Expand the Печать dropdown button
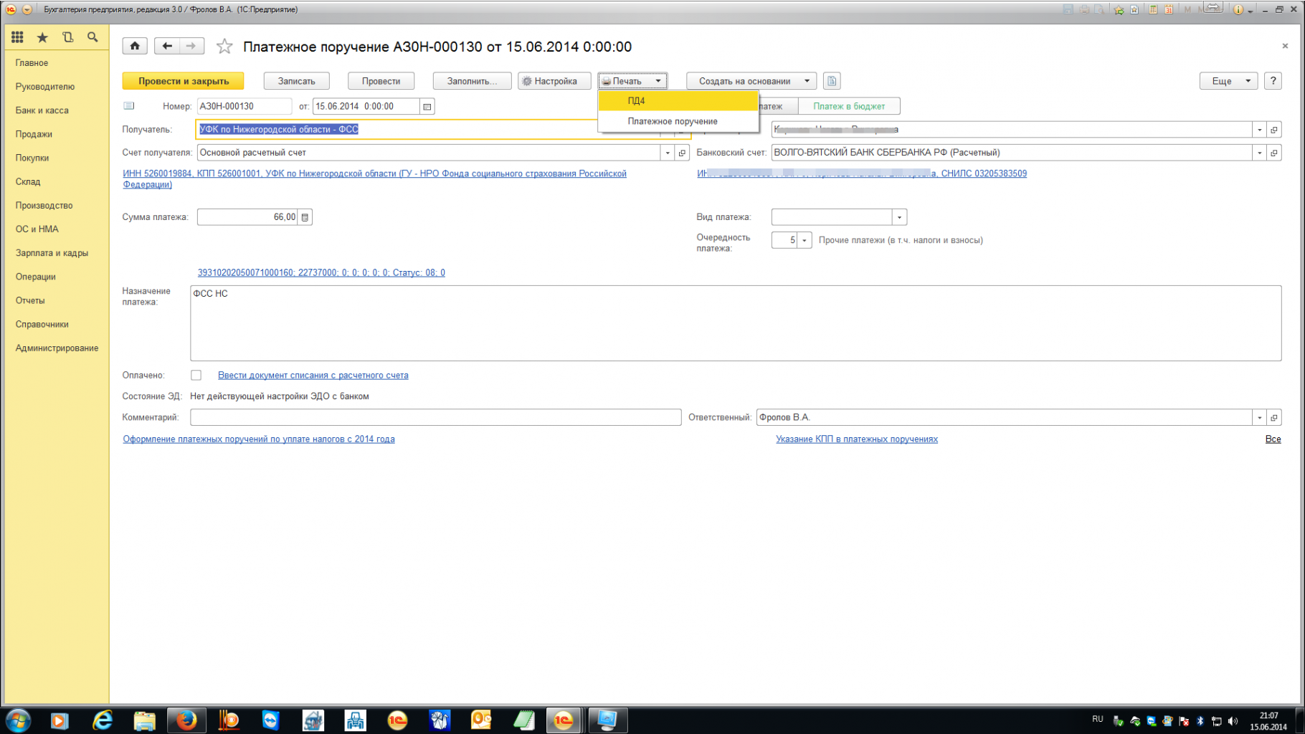The width and height of the screenshot is (1305, 734). 632,81
